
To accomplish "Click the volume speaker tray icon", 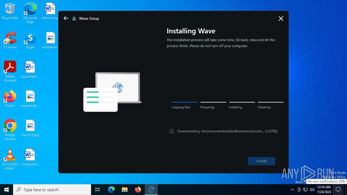I will click(x=312, y=190).
